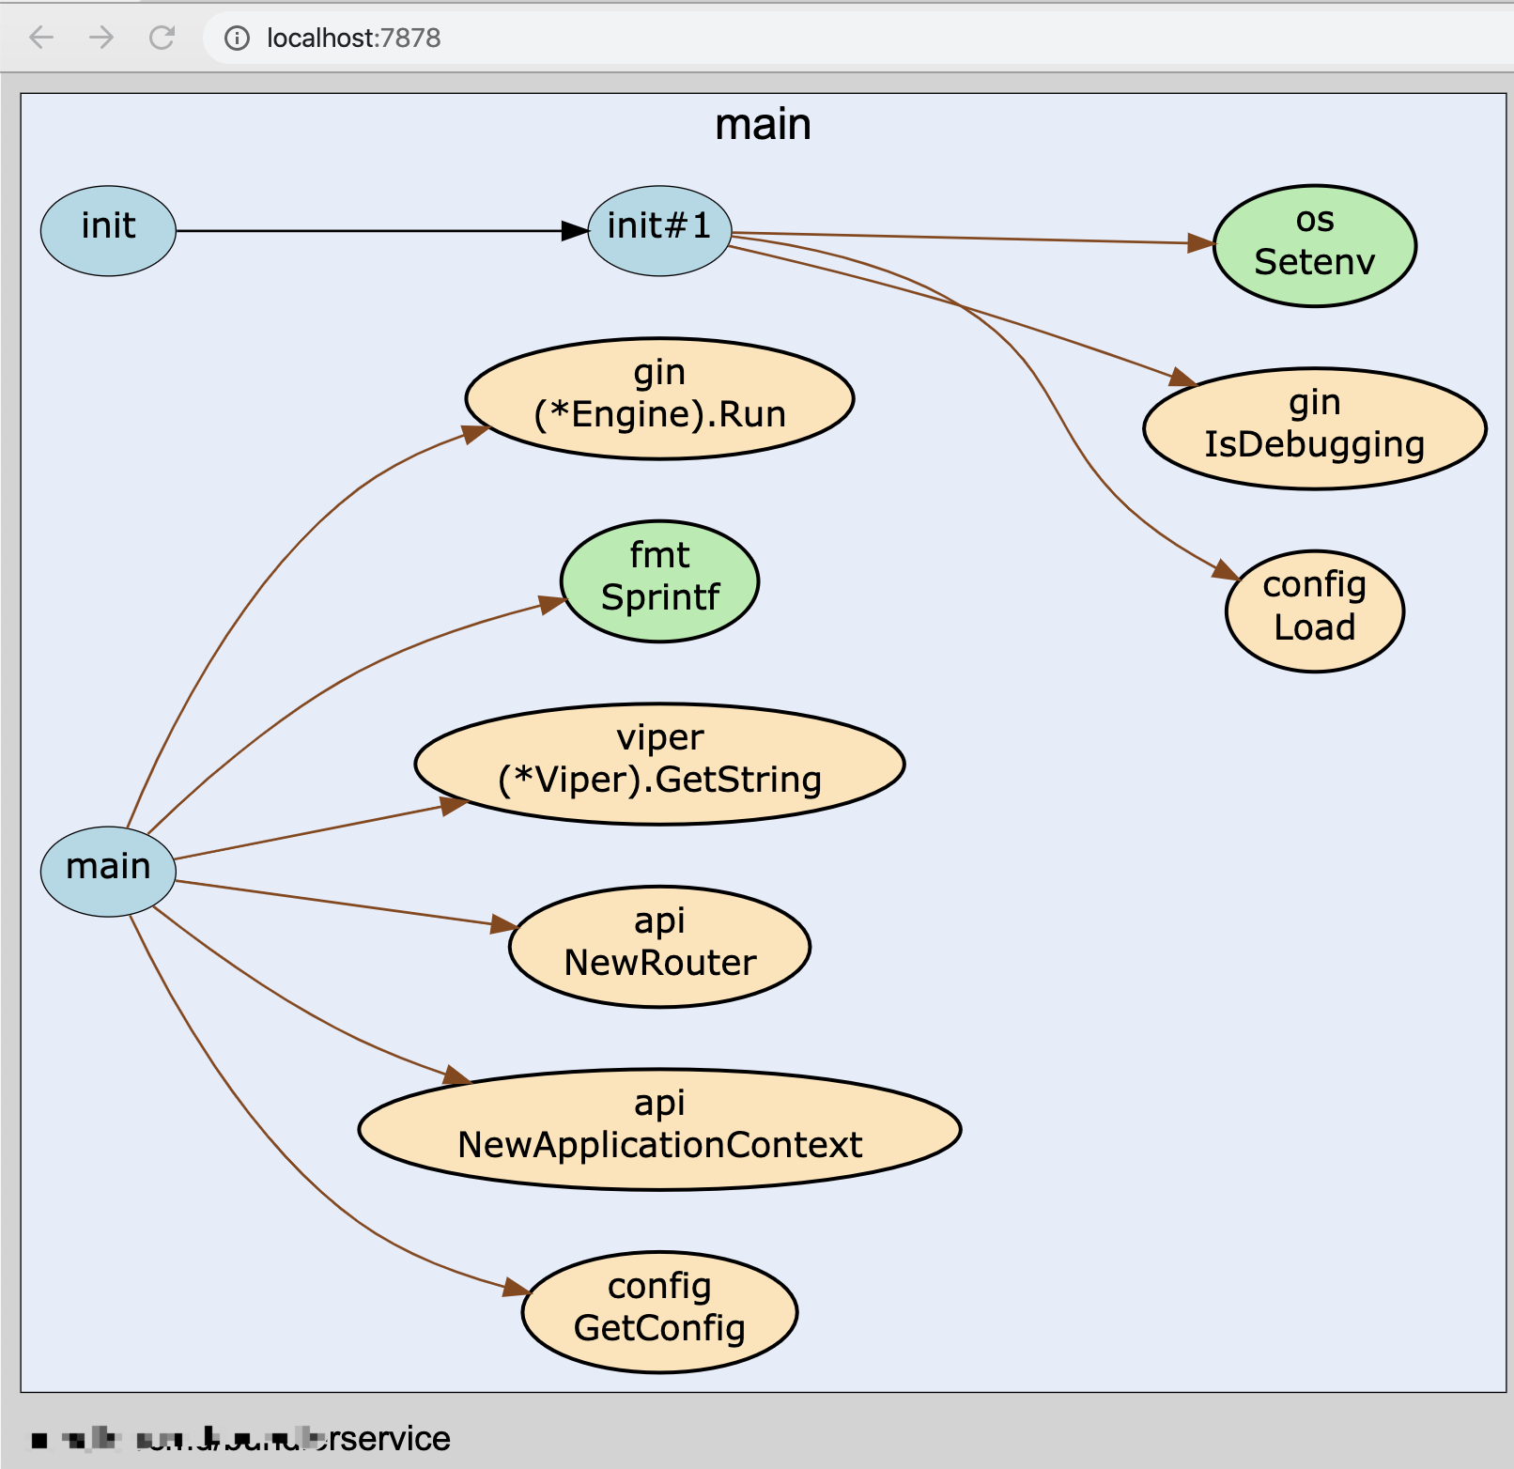Open the config Load node
Image resolution: width=1514 pixels, height=1469 pixels.
[x=1314, y=611]
